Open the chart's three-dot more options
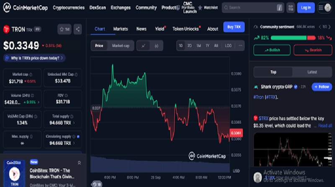This screenshot has width=335, height=187. 240,45
